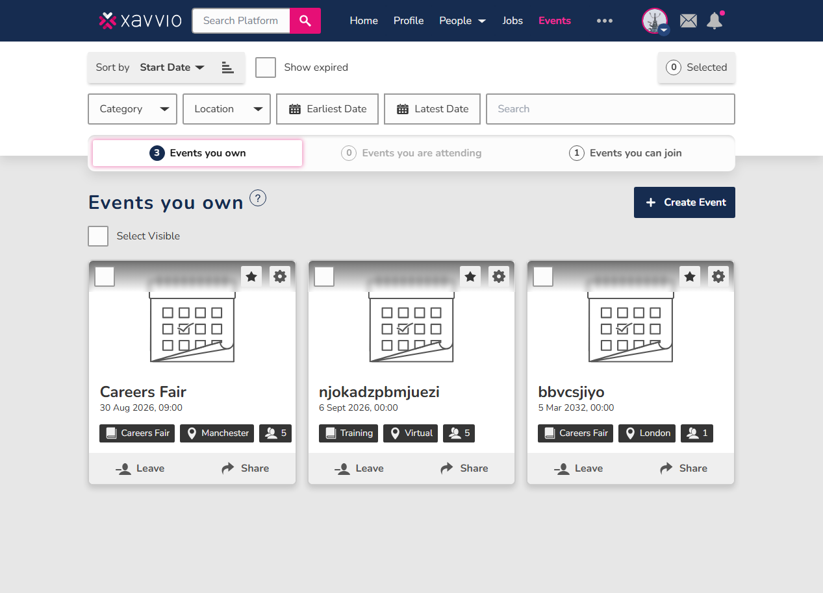This screenshot has height=593, width=823.
Task: Click date 30 Aug 2026, 09:00
Action: pos(141,408)
